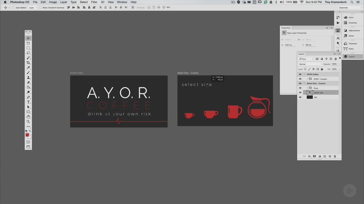The image size is (364, 204).
Task: Filter layers by type layers icon
Action: (x=326, y=59)
